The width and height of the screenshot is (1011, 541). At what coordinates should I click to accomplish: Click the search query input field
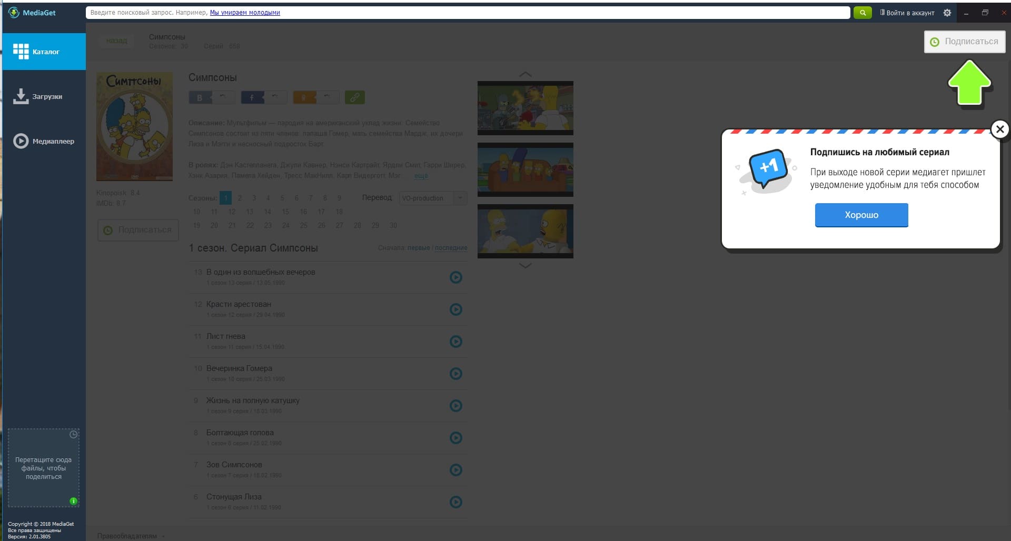(468, 13)
